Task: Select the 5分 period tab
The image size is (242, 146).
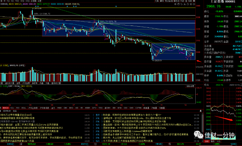Action: pos(12,1)
